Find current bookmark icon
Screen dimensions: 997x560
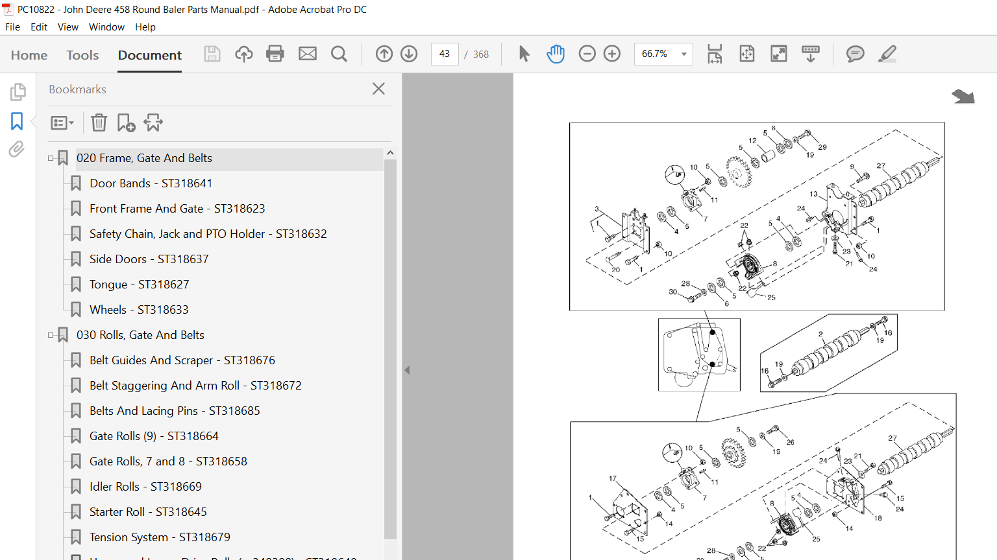[153, 122]
